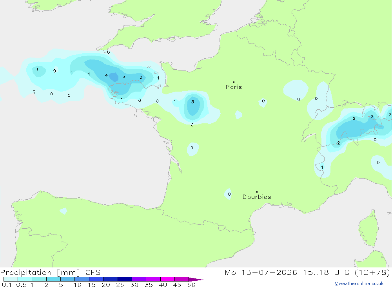This screenshot has width=392, height=287.
Task: Click the '4' precipitation value over the Channel
Action: tap(106, 76)
